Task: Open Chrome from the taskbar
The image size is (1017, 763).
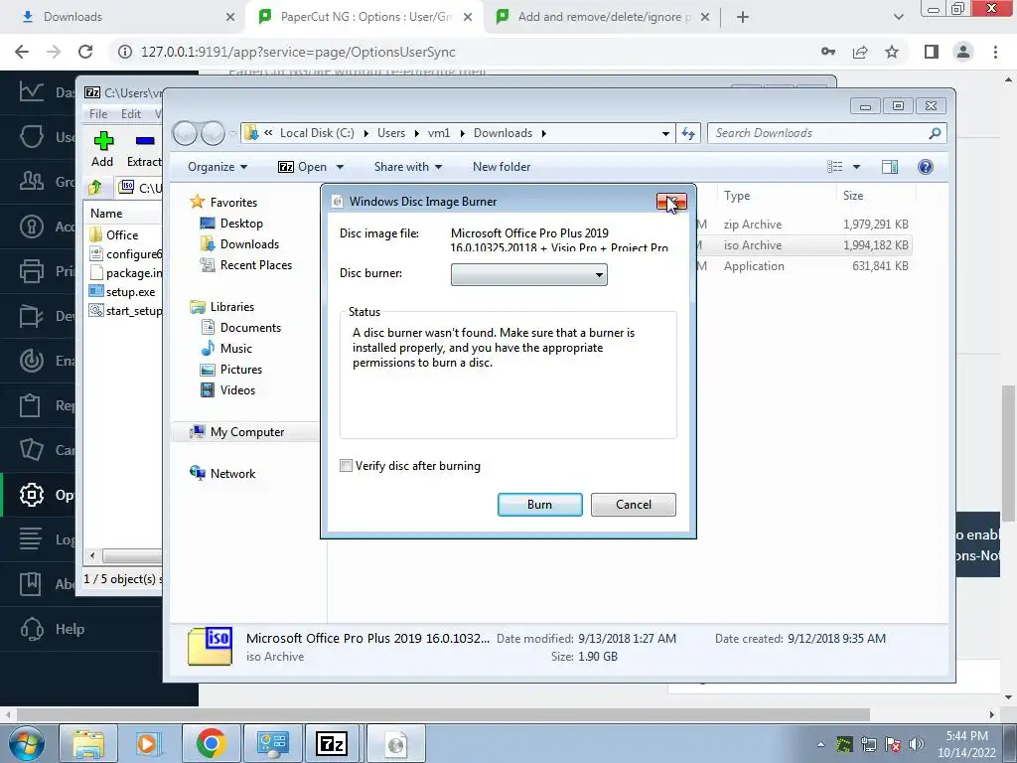Action: pyautogui.click(x=211, y=743)
